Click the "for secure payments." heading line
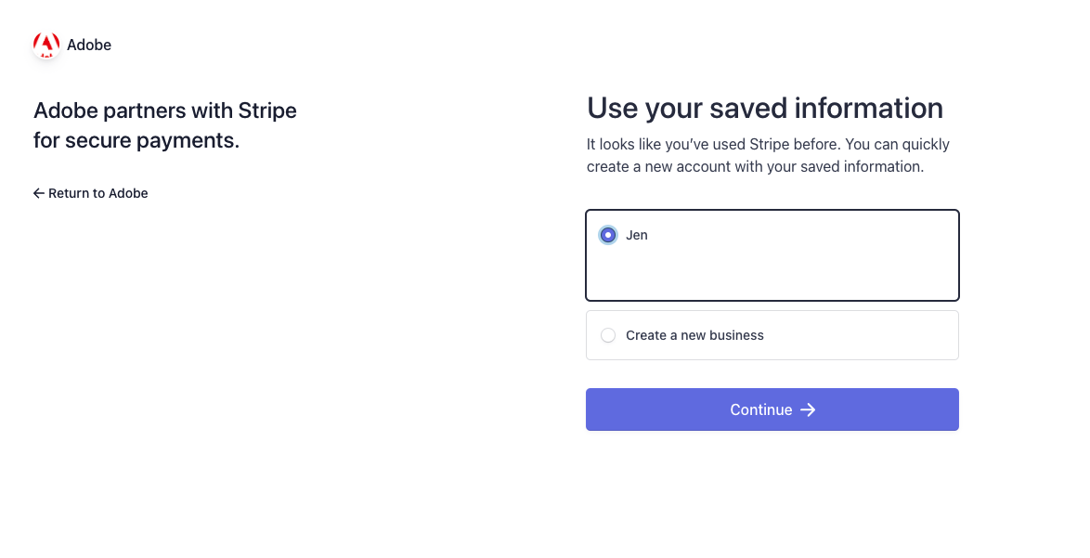This screenshot has height=558, width=1090. pyautogui.click(x=136, y=140)
